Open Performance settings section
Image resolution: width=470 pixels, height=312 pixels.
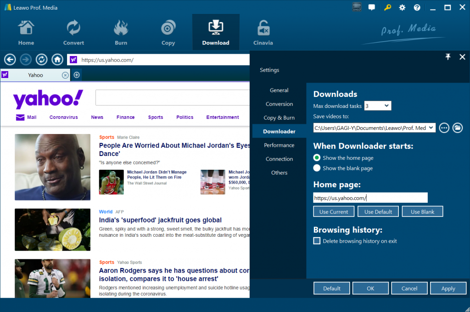coord(279,145)
